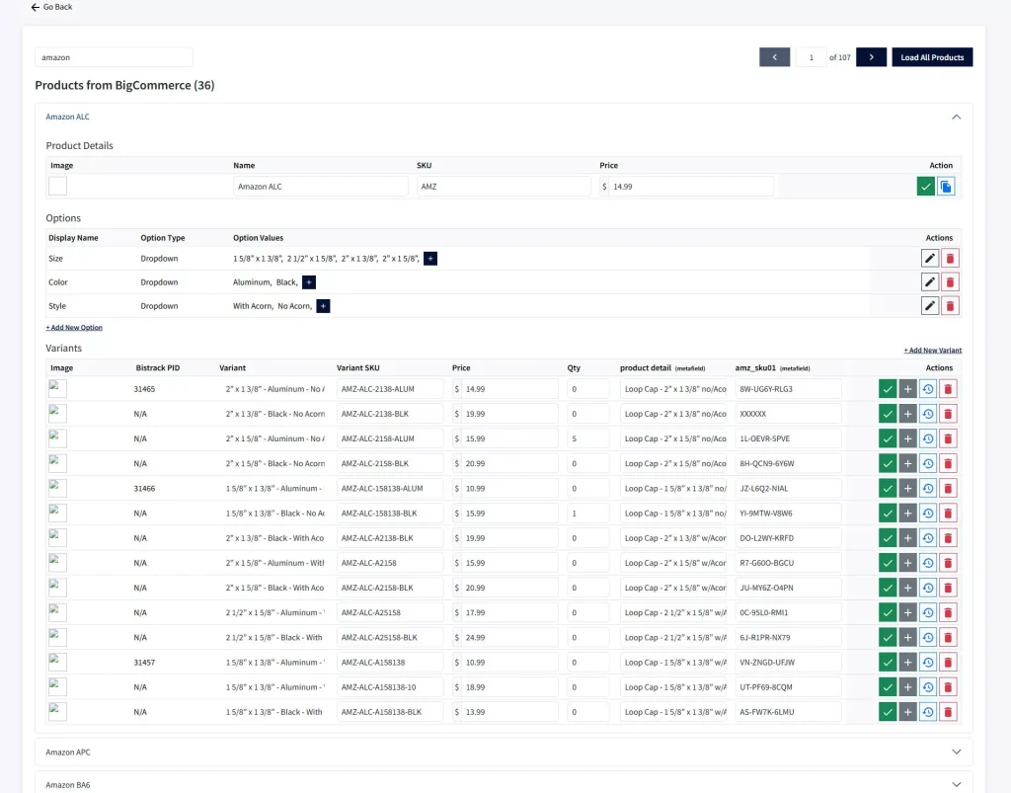This screenshot has width=1011, height=793.
Task: Open history icon for AMZ-ALC-2138-ALUM variant
Action: (x=928, y=389)
